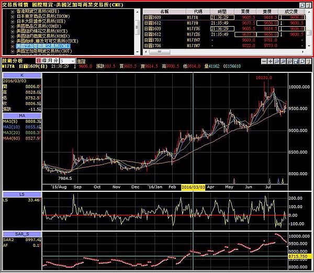Image resolution: width=314 pixels, height=273 pixels.
Task: Select 日本東京商品交易所(TOCOM) in exchange tree
Action: click(x=43, y=16)
